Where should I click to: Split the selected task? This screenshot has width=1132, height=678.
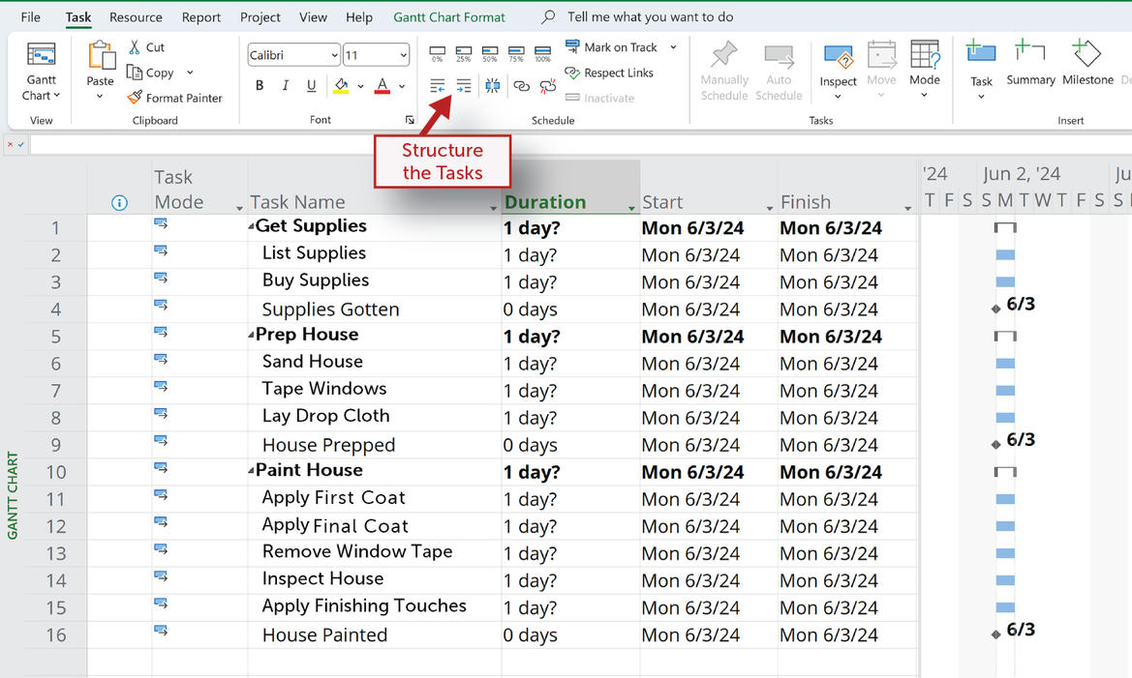pyautogui.click(x=492, y=86)
